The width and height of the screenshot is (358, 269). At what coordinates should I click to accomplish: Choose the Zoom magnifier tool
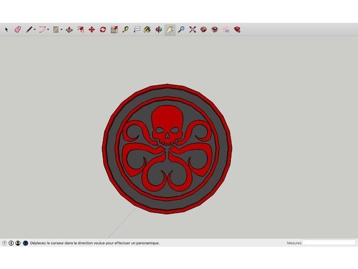click(x=181, y=30)
